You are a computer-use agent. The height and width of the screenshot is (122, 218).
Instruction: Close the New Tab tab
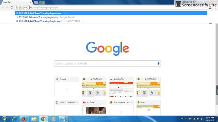tap(30, 2)
